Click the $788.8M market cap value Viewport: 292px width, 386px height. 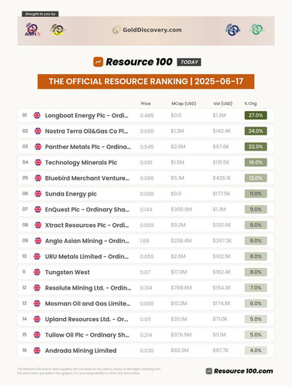tap(181, 288)
